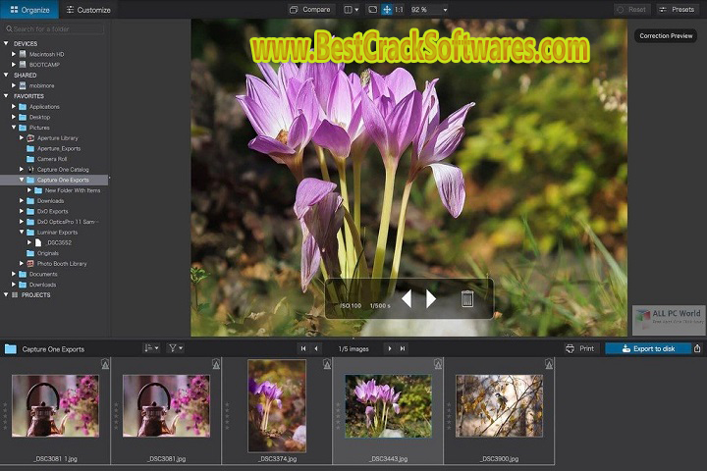Image resolution: width=707 pixels, height=471 pixels.
Task: Select New Folder With Items
Action: [x=72, y=190]
